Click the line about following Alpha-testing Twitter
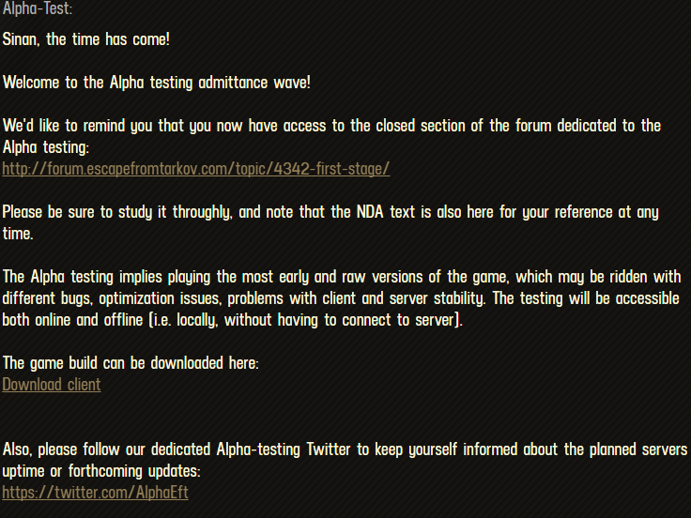Viewport: 691px width, 518px height. pyautogui.click(x=345, y=449)
